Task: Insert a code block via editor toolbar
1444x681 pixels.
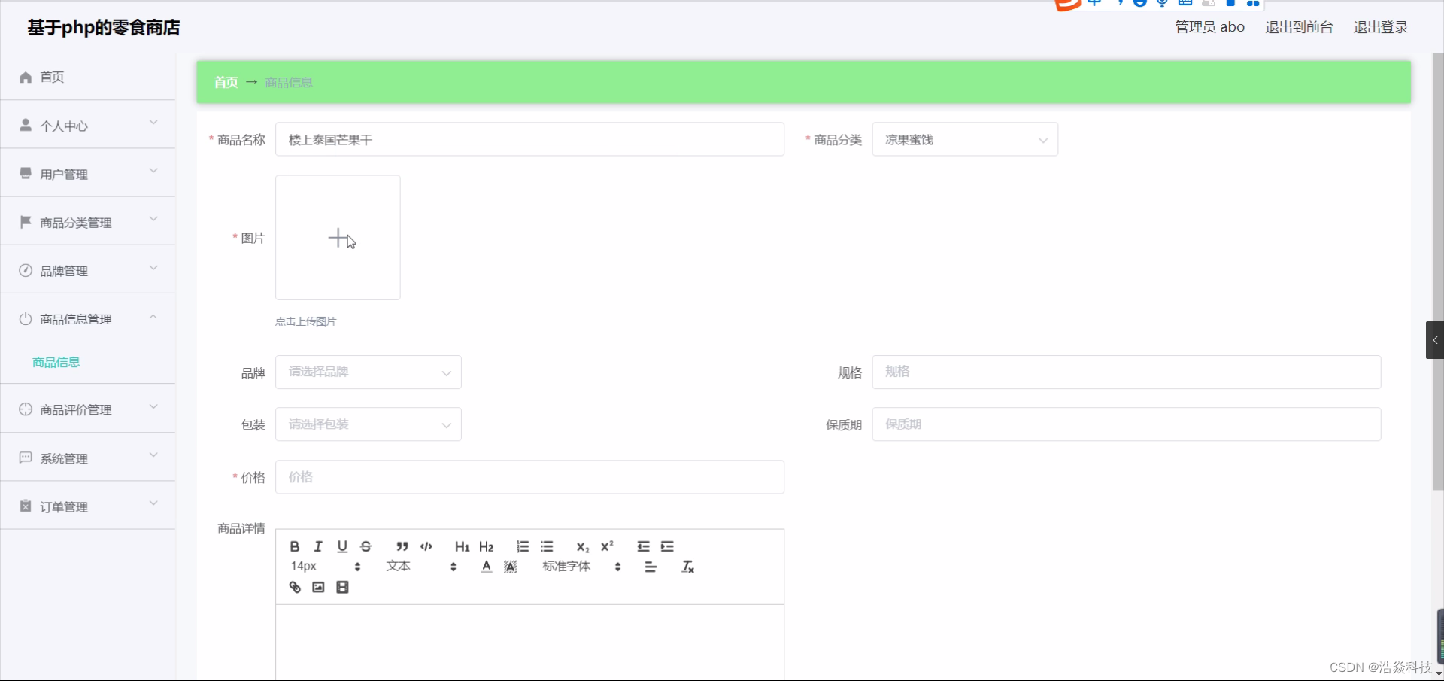Action: pos(426,546)
